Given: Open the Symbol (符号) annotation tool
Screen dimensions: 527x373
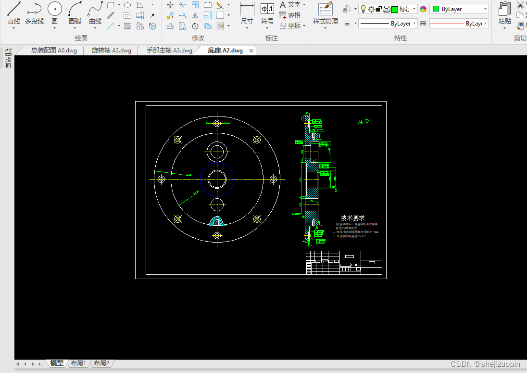Looking at the screenshot, I should tap(267, 13).
